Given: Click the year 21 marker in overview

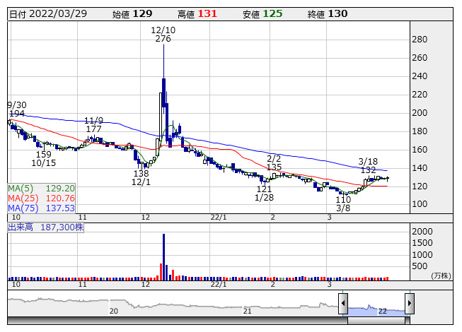Looking at the screenshot, I should click(247, 311).
